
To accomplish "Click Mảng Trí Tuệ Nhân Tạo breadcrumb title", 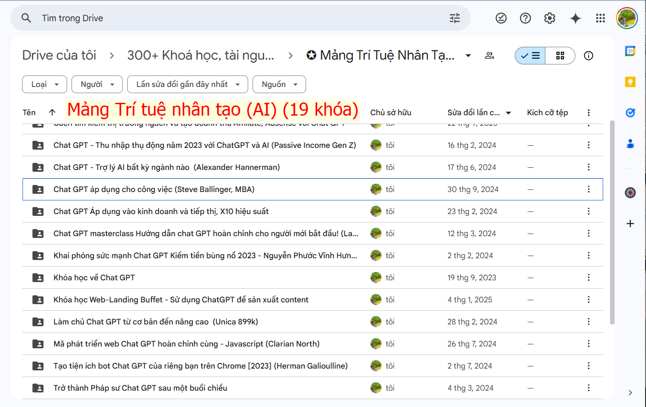I will click(387, 55).
